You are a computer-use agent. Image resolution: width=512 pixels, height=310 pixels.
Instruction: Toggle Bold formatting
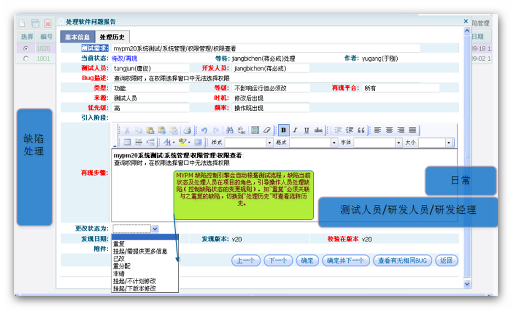point(283,130)
